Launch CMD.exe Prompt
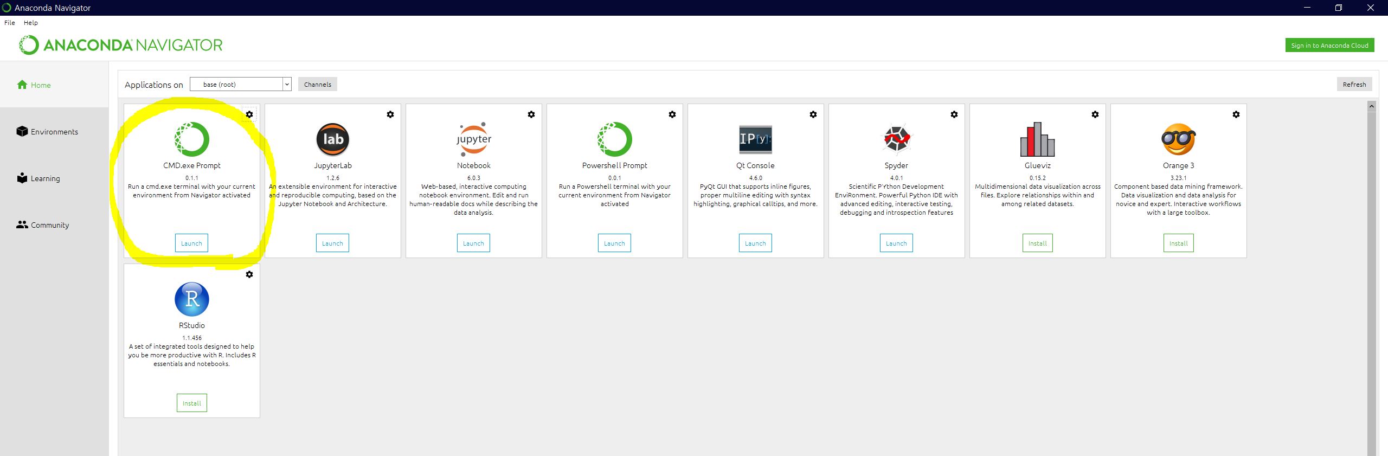 [x=191, y=243]
